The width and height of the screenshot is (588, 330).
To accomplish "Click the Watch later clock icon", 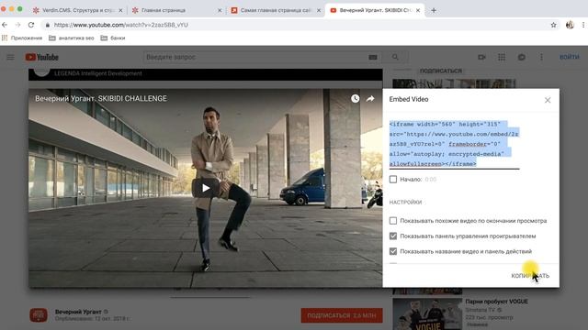I will (x=356, y=98).
